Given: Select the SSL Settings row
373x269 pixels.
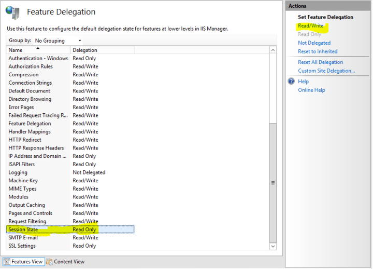Looking at the screenshot, I should click(70, 246).
